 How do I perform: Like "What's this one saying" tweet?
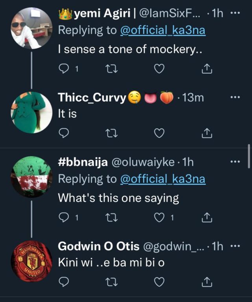click(159, 217)
